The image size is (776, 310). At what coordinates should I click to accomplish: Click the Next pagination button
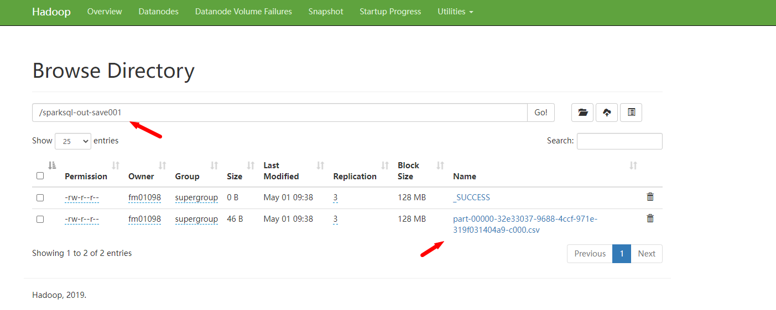[x=647, y=254]
